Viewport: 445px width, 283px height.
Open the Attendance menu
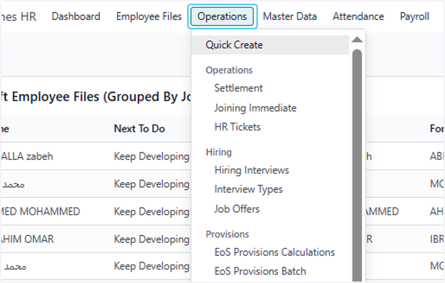click(358, 17)
